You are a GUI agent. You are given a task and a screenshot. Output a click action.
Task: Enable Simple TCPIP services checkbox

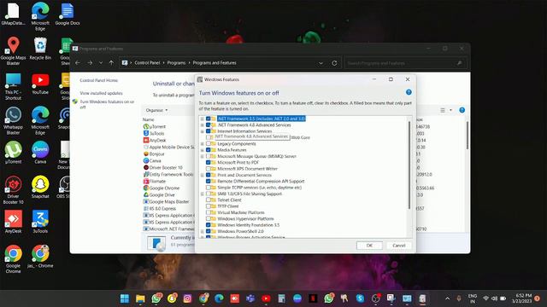(x=209, y=188)
